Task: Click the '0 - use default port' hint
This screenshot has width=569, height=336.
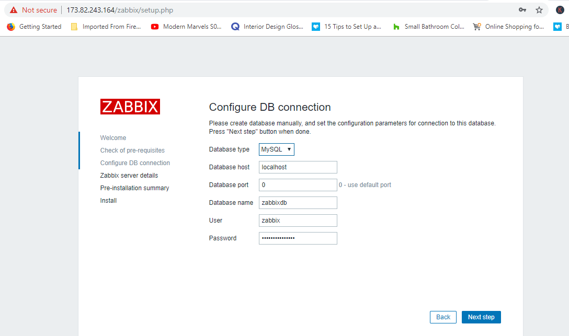Action: point(365,185)
